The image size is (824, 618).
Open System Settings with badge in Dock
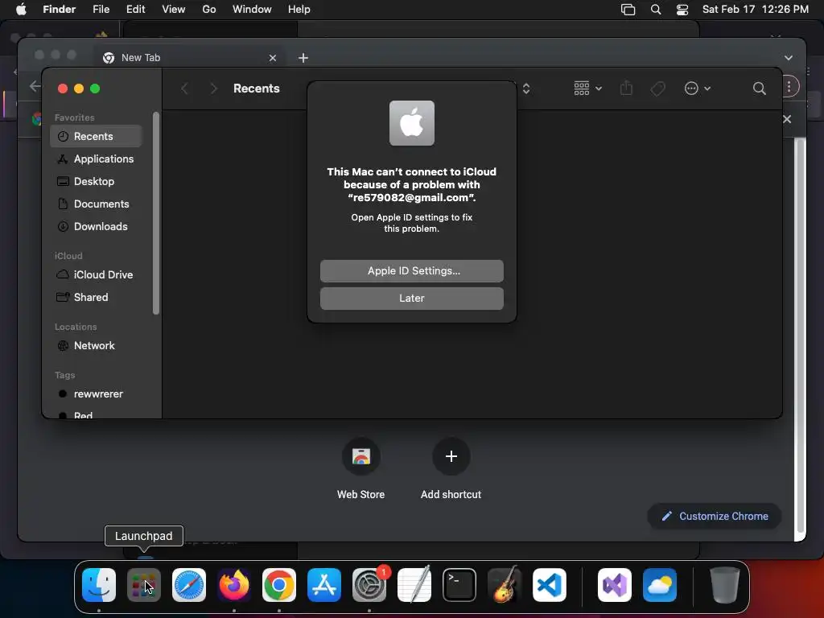[369, 585]
